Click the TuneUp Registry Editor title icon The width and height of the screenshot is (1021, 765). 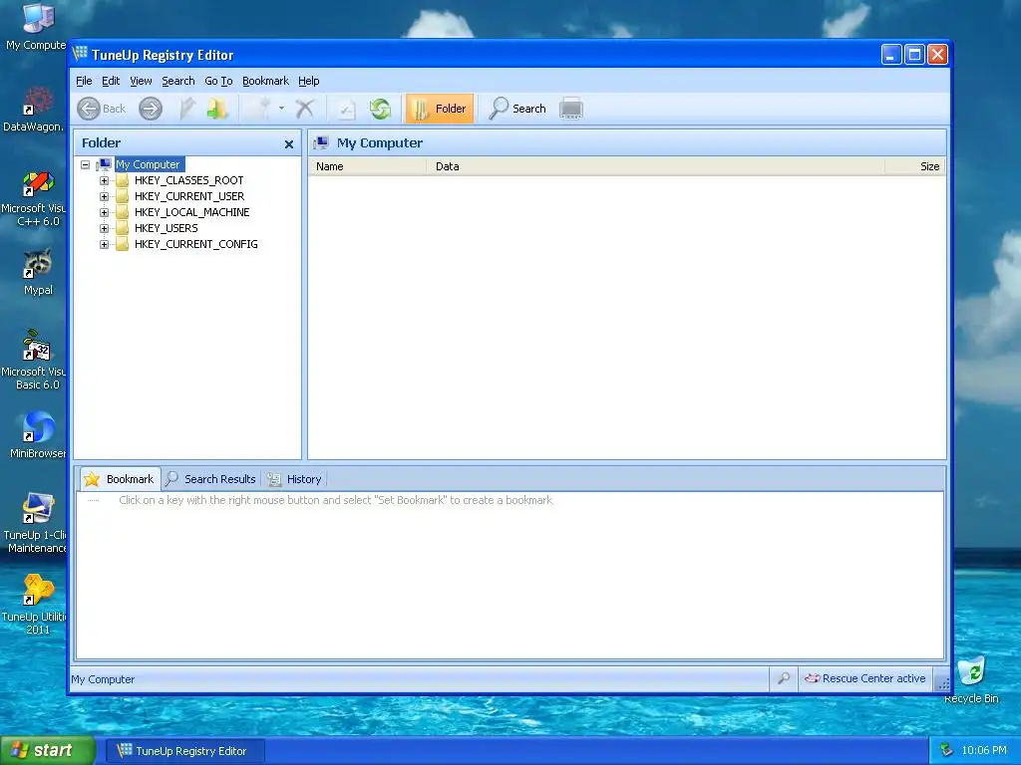click(80, 54)
